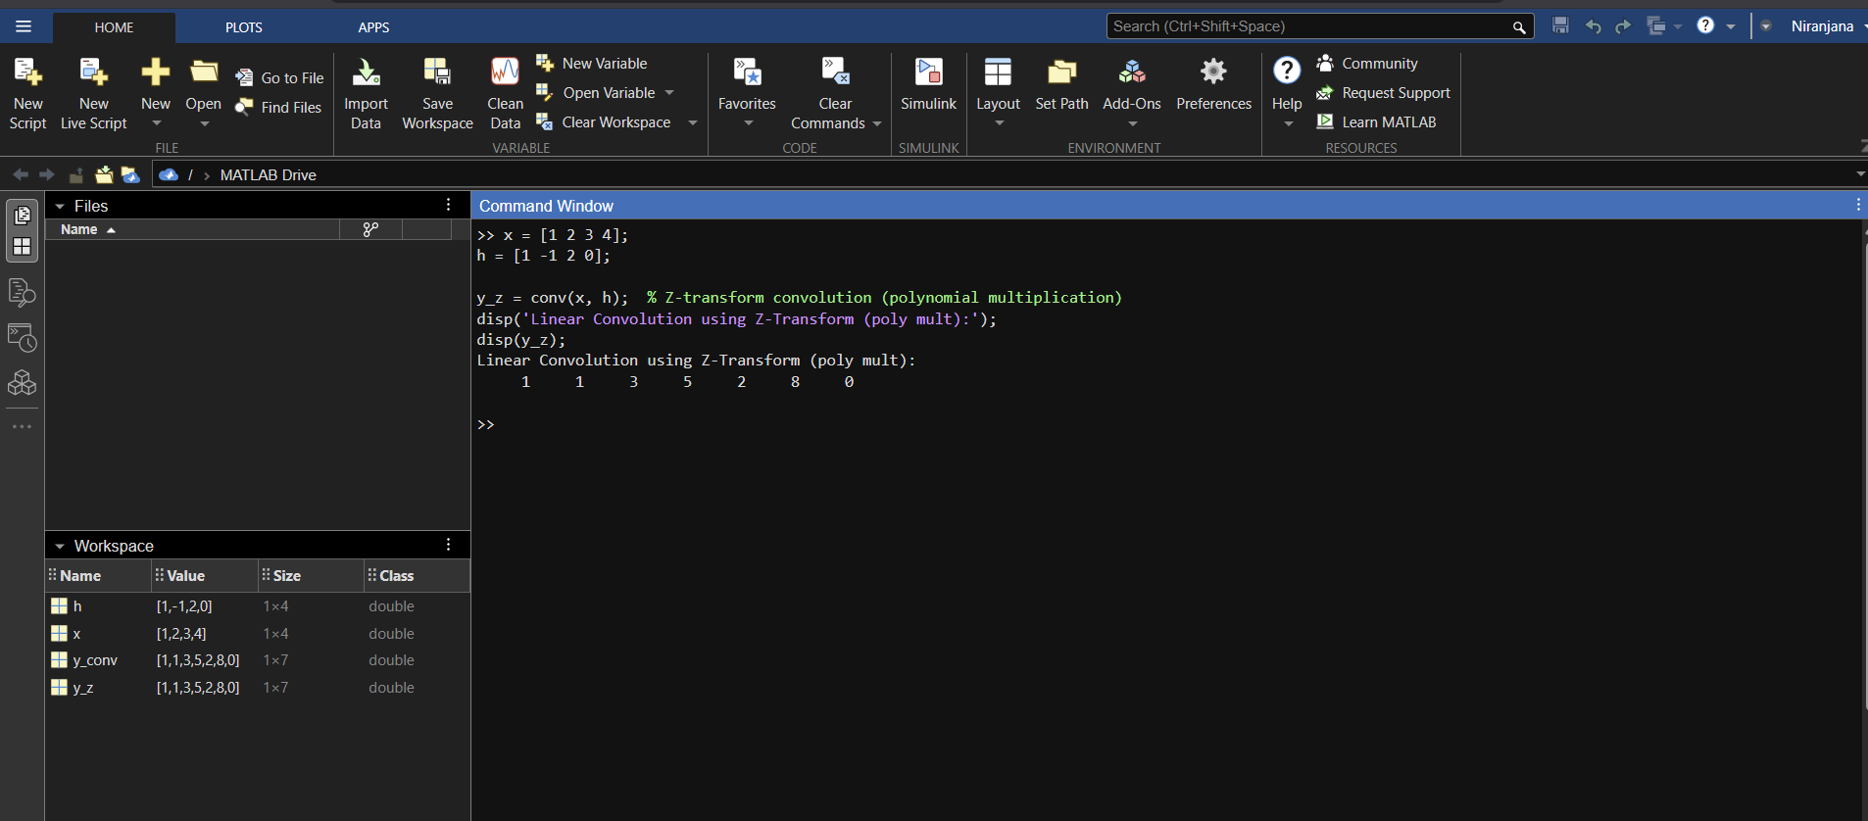Expand the Add-Ons dropdown arrow
The image size is (1868, 821).
(1132, 123)
